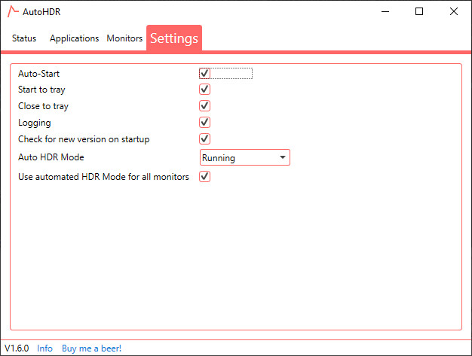Open the Applications tab
Image resolution: width=472 pixels, height=356 pixels.
tap(74, 38)
